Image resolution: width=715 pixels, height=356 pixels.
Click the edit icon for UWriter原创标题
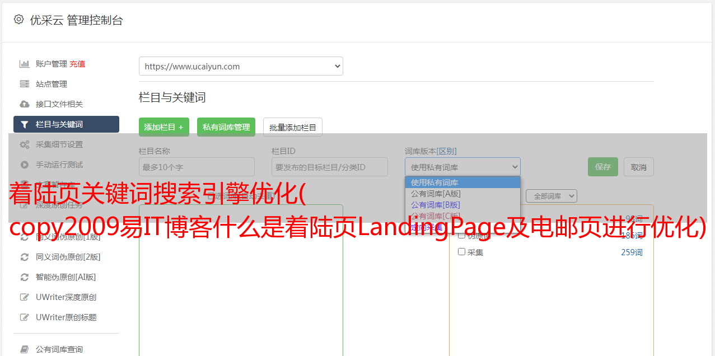[x=24, y=317]
